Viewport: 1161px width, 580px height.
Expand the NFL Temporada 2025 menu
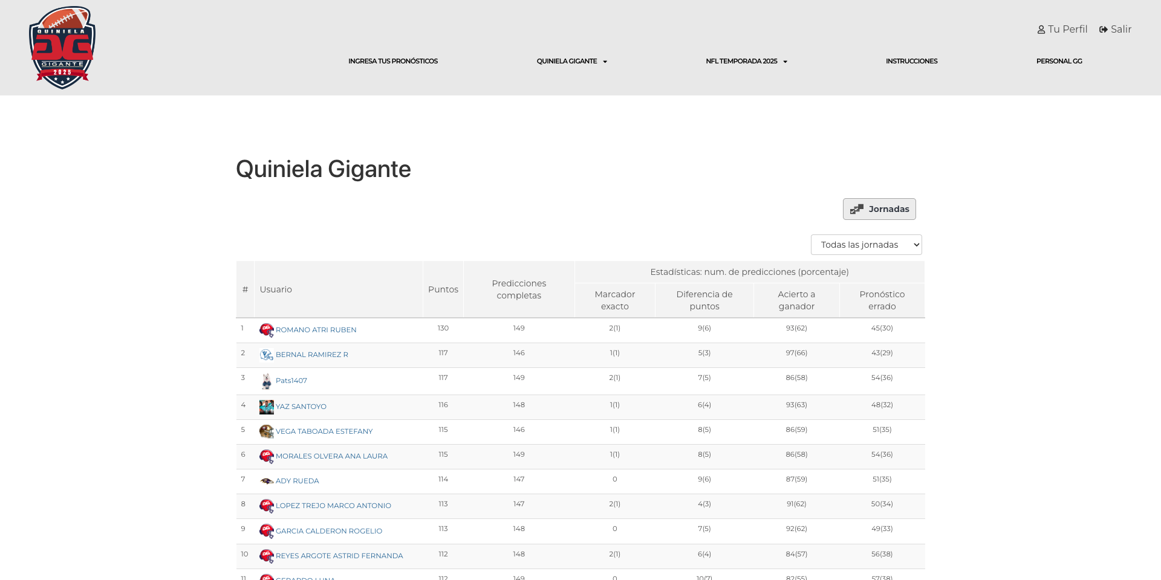click(x=746, y=61)
